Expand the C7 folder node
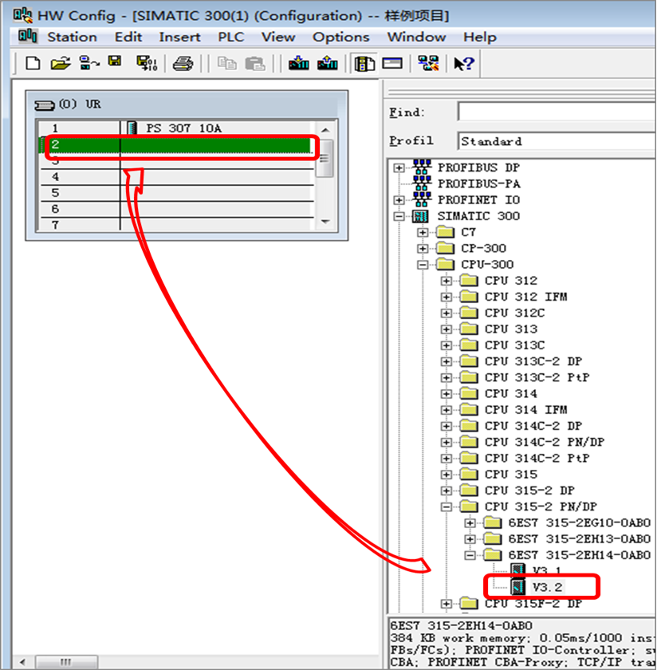This screenshot has height=670, width=657. click(x=423, y=232)
